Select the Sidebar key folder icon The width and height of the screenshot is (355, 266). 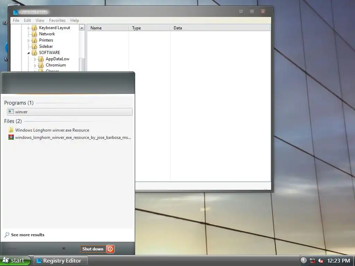coord(34,46)
